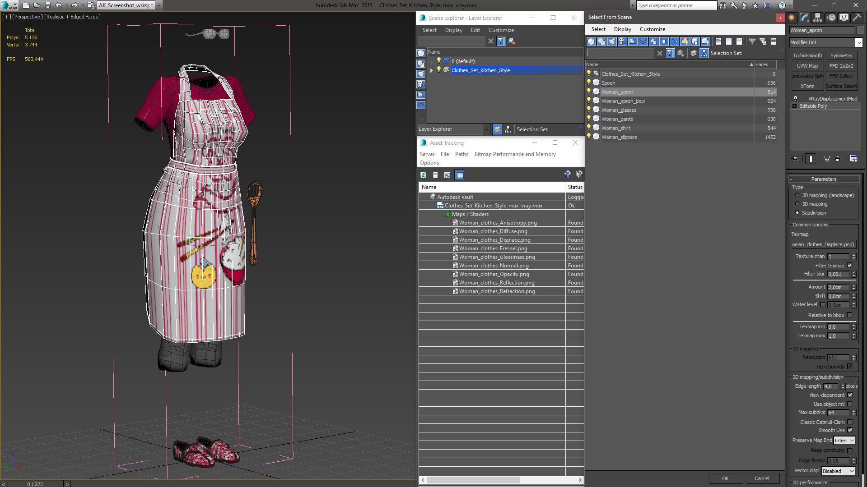Create a new scene file
Image resolution: width=867 pixels, height=487 pixels.
coord(26,5)
